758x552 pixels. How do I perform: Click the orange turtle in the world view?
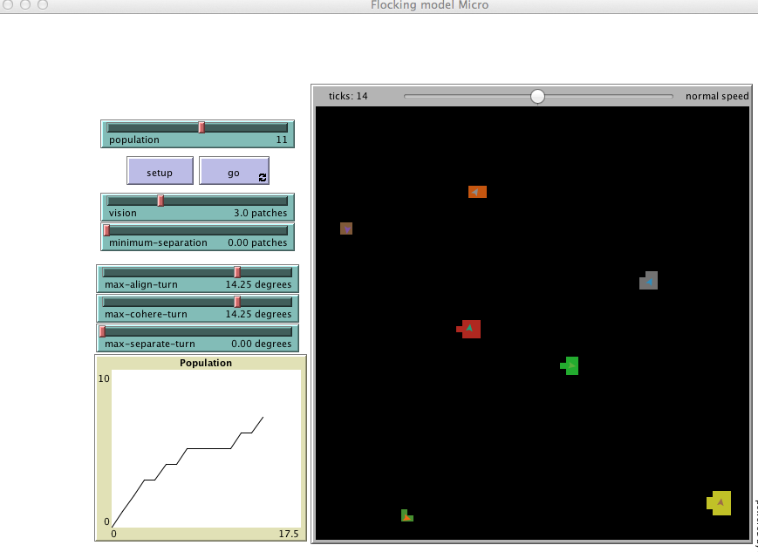click(x=477, y=192)
